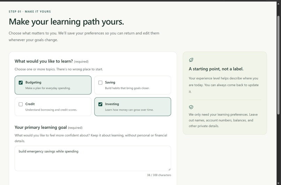Click the textarea resize handle corner

click(x=169, y=169)
